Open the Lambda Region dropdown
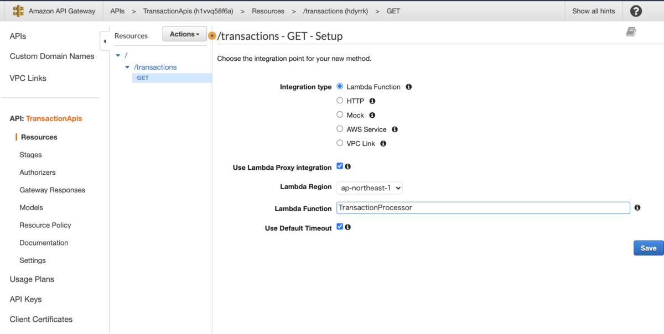This screenshot has height=334, width=664. click(369, 188)
